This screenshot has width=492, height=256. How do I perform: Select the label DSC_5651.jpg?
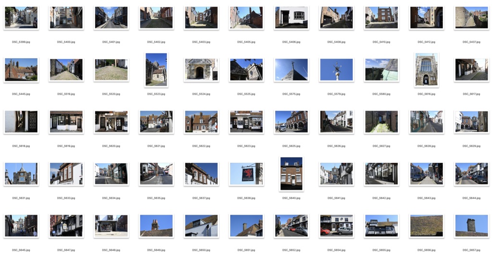click(246, 250)
